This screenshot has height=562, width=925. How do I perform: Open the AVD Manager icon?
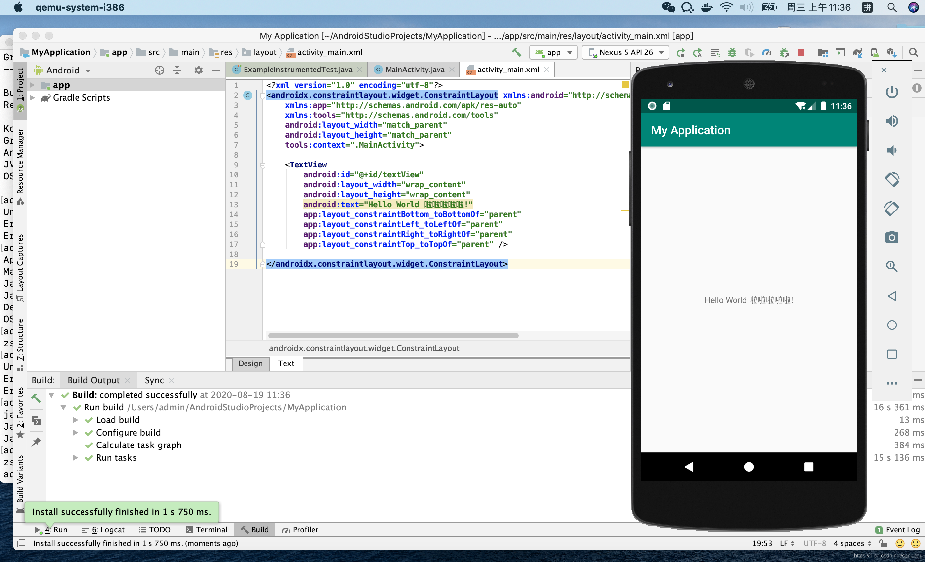tap(875, 53)
